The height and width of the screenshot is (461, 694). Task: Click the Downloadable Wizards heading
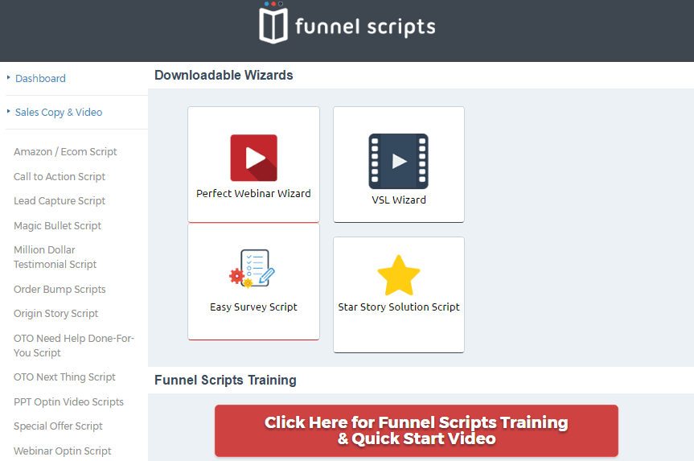pos(224,76)
